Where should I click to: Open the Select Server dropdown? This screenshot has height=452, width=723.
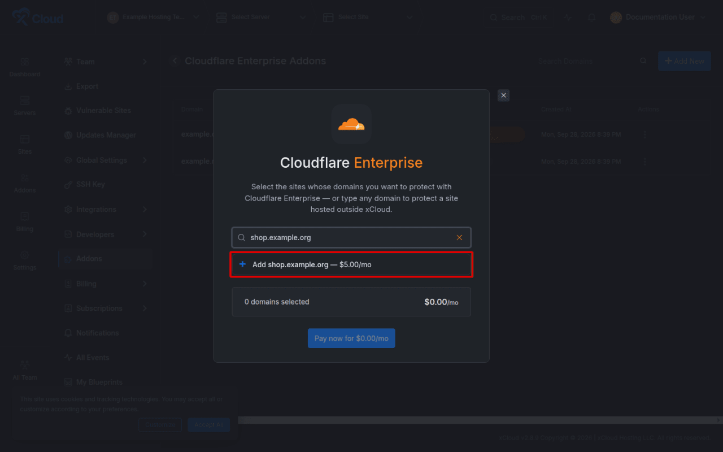[262, 18]
